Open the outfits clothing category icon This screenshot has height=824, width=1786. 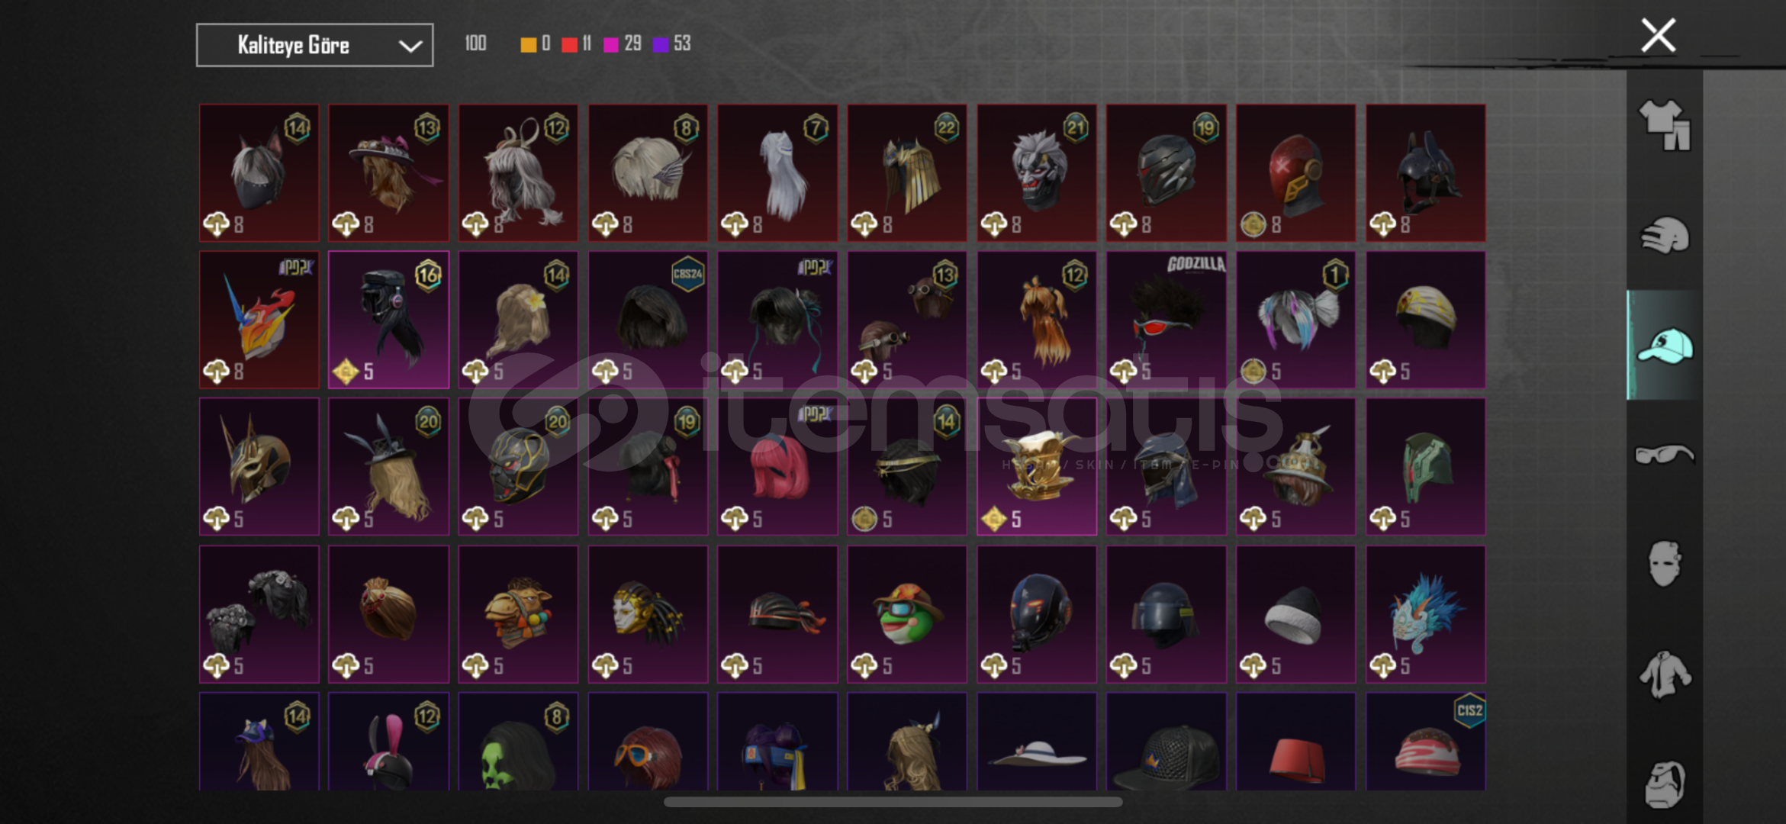point(1664,125)
